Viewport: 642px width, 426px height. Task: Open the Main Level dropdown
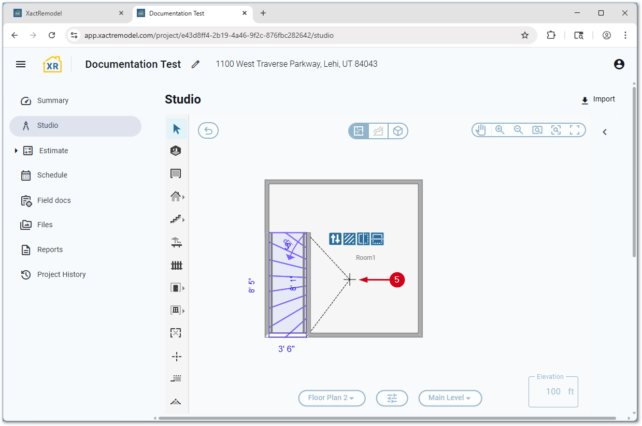(450, 398)
